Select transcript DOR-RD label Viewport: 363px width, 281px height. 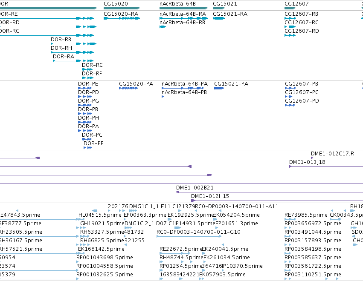pyautogui.click(x=10, y=23)
